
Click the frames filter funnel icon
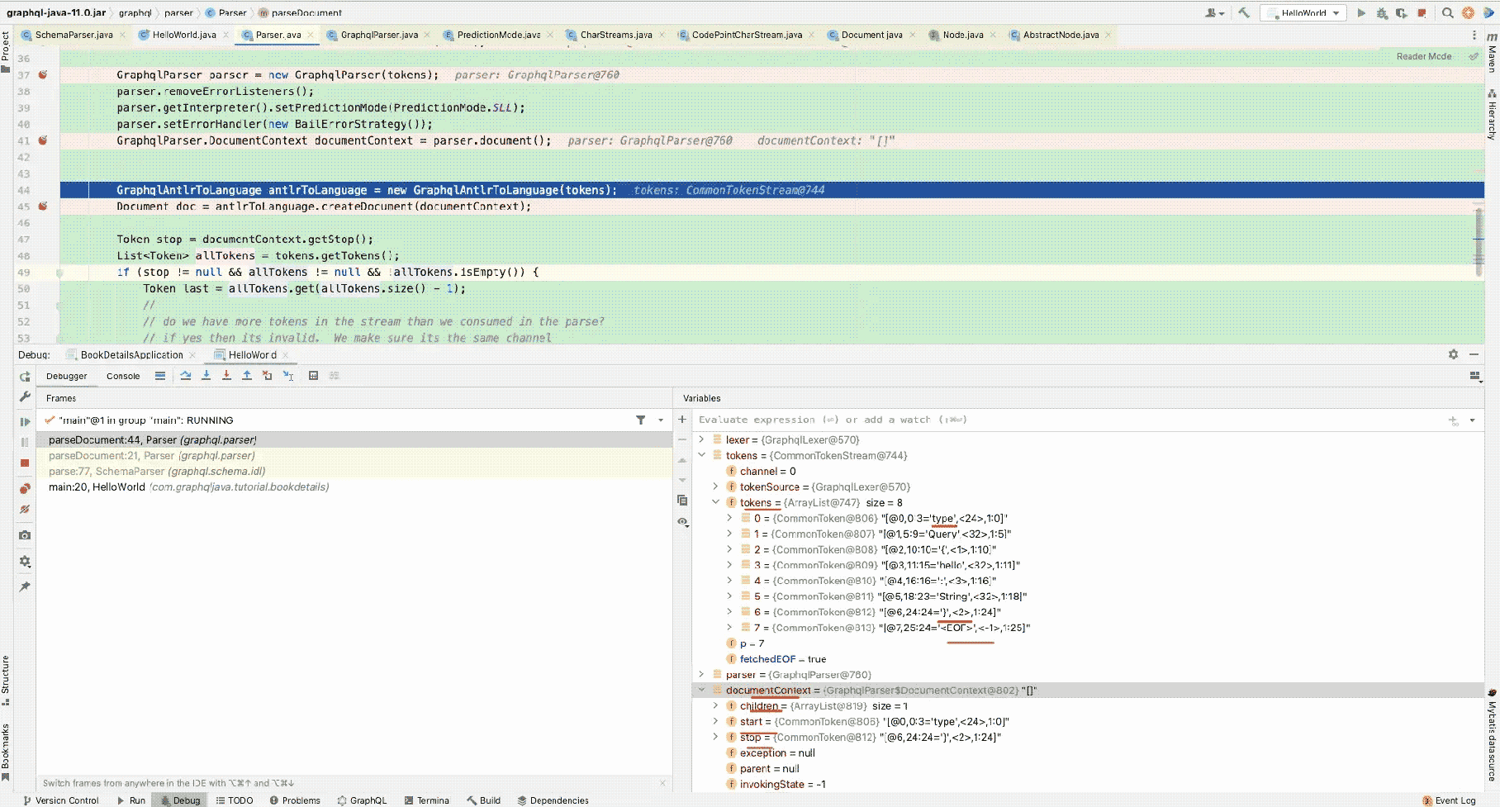641,420
